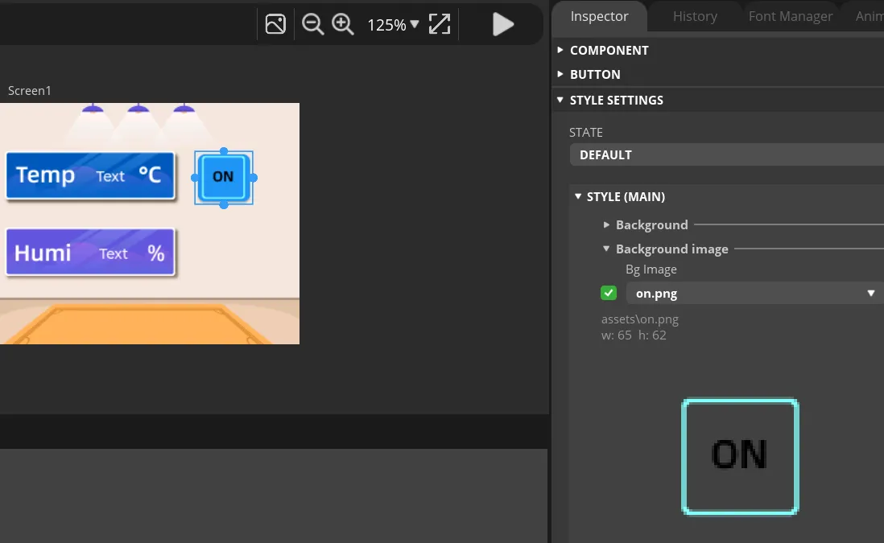Switch to the History tab

pyautogui.click(x=694, y=16)
